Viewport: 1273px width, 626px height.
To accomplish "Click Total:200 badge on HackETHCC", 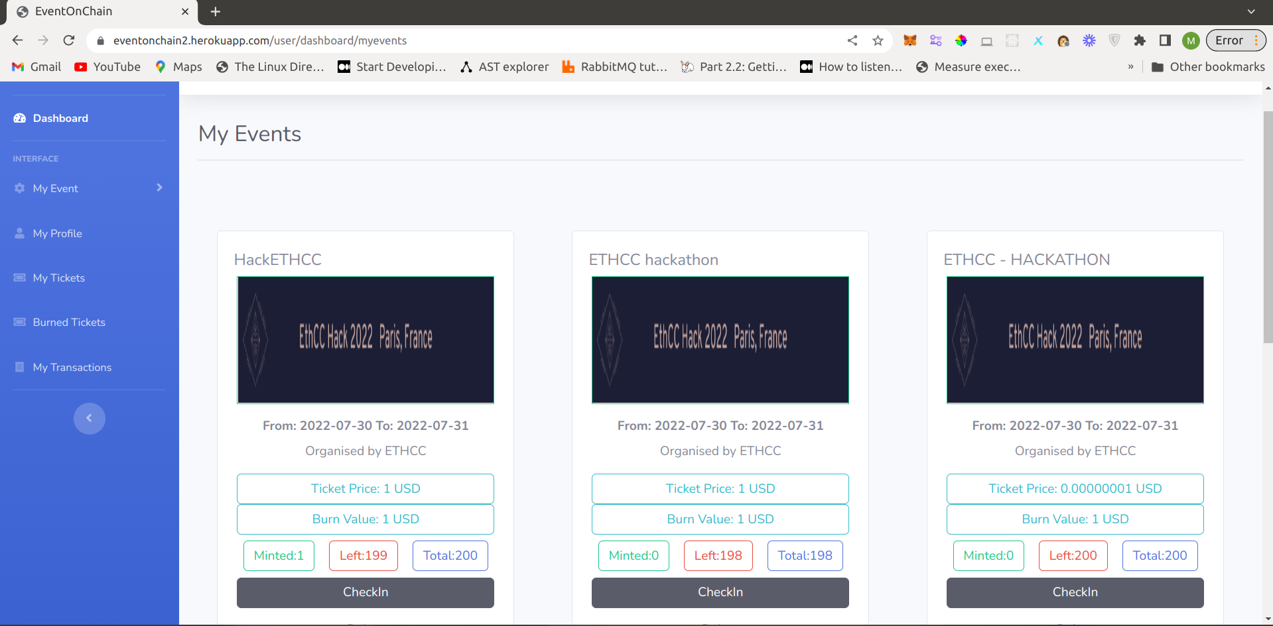I will coord(450,556).
